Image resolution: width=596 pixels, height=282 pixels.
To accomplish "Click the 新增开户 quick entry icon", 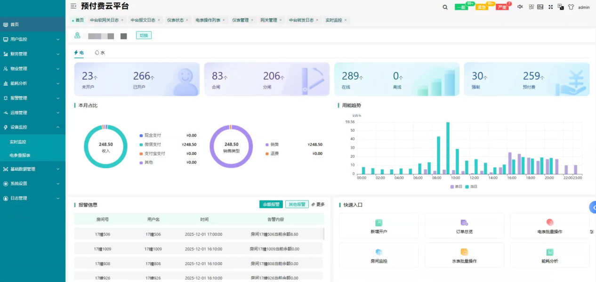I will (379, 223).
